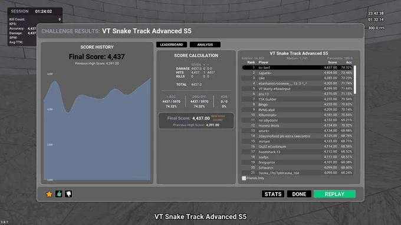This screenshot has width=401, height=225.
Task: Favorite this scenario with the star icon
Action: 49,194
